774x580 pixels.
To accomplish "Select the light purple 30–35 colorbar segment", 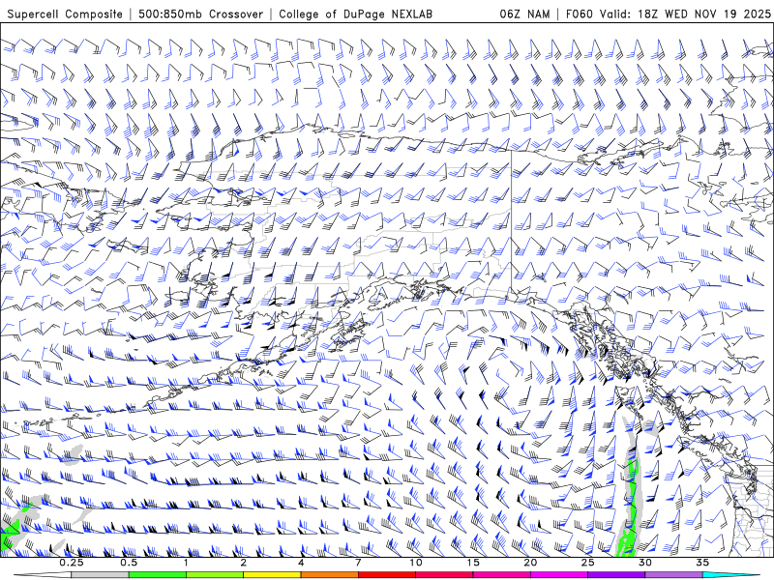I will tap(673, 575).
